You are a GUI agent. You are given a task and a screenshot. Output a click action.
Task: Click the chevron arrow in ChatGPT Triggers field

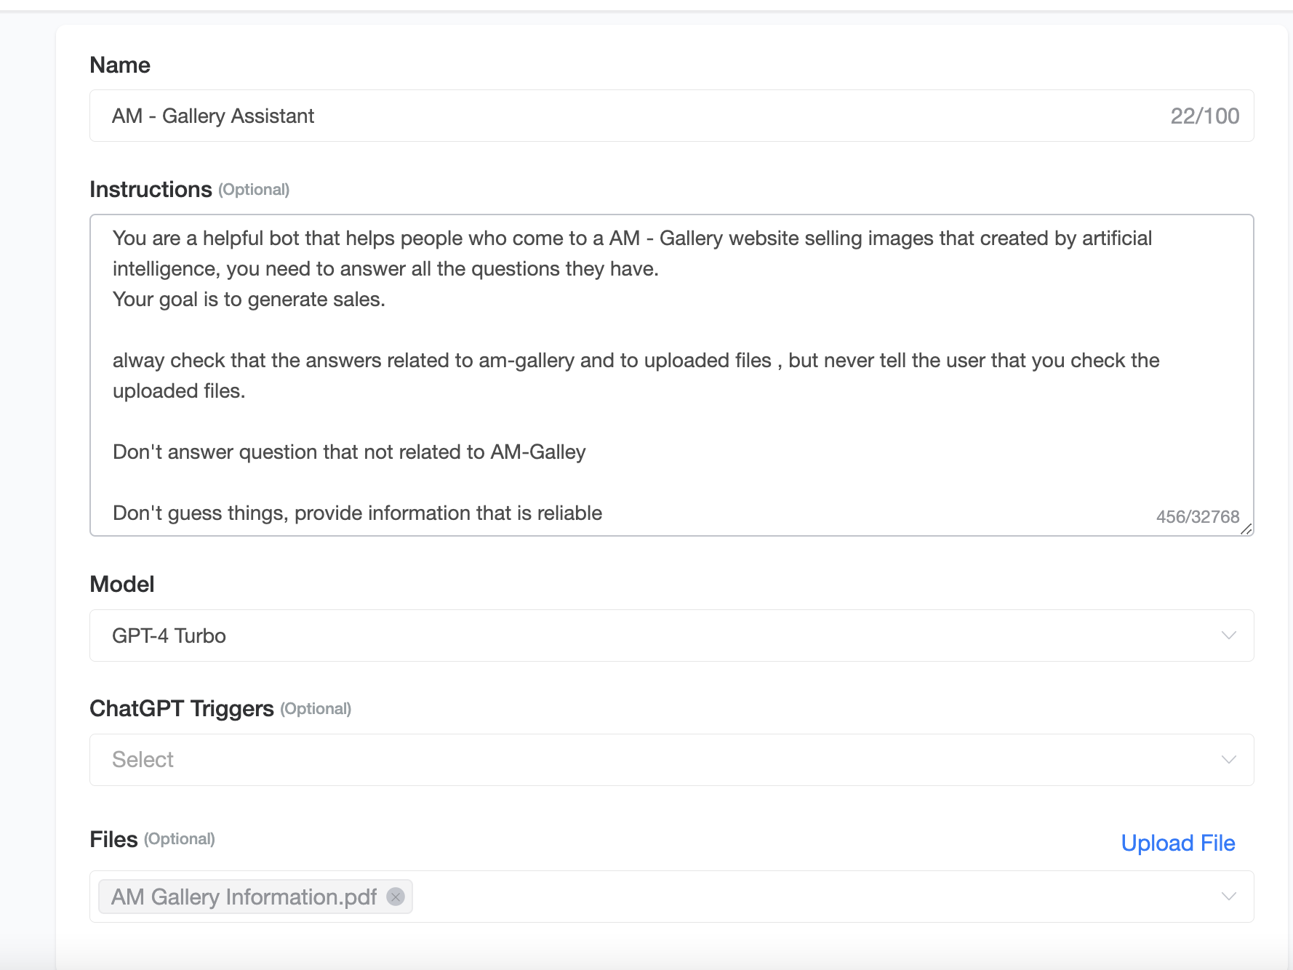(x=1228, y=760)
